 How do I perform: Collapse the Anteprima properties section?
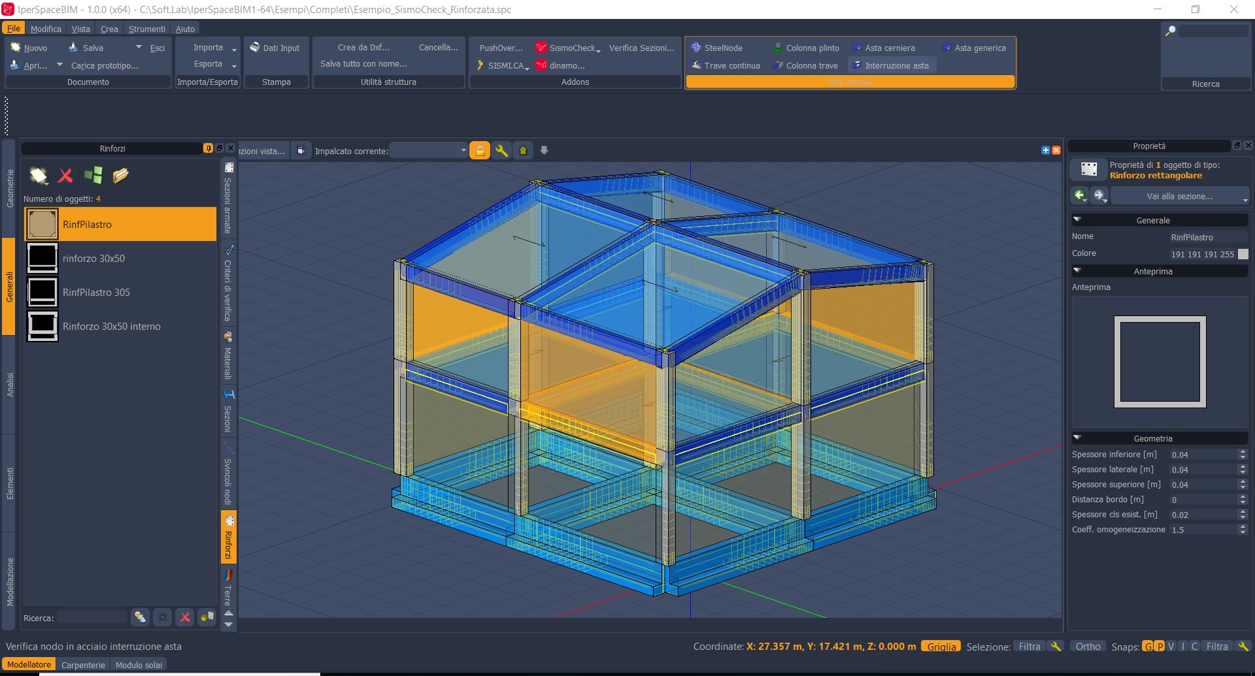click(1077, 271)
